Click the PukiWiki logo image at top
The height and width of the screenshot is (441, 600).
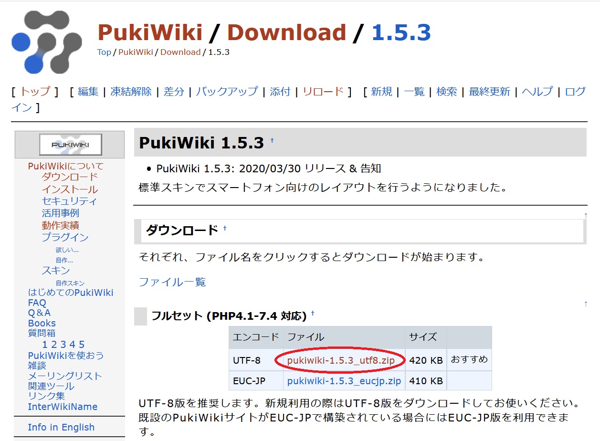coord(47,42)
